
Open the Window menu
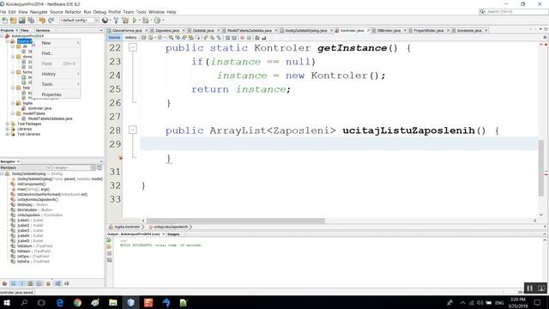pyautogui.click(x=156, y=12)
